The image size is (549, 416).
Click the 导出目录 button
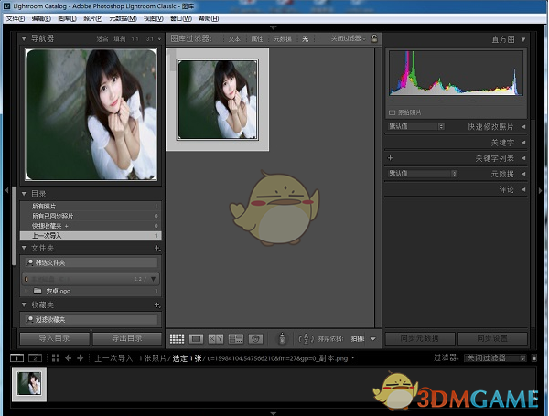tap(126, 338)
